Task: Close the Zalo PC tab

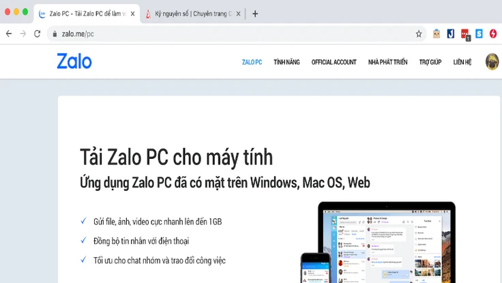Action: pyautogui.click(x=132, y=14)
